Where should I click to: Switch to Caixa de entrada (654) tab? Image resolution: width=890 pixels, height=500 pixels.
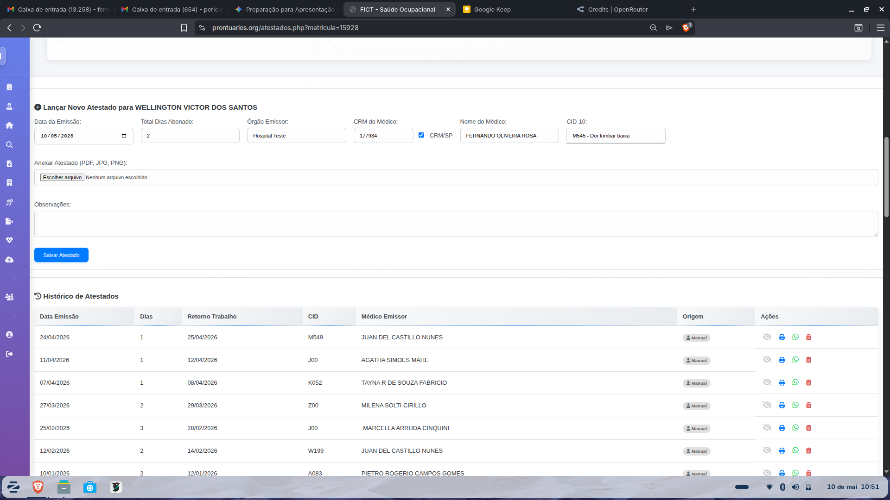172,9
